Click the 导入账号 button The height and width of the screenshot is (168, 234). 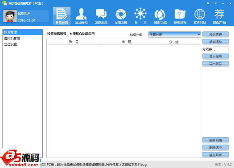(216, 56)
